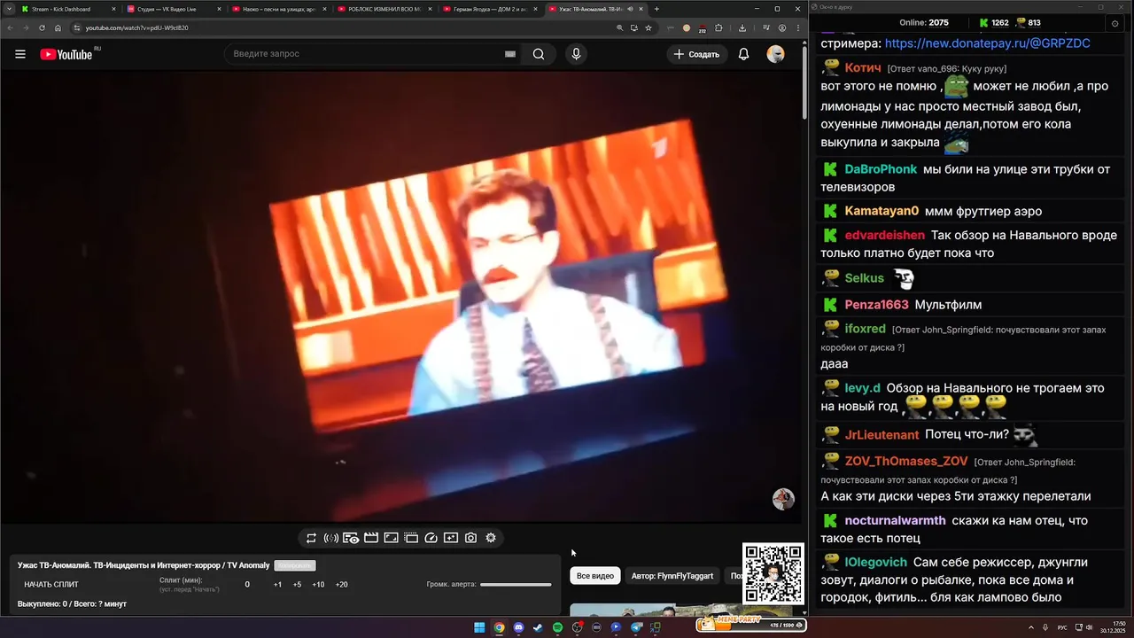Bookmark this page with the star icon
This screenshot has height=638, width=1134.
(649, 27)
